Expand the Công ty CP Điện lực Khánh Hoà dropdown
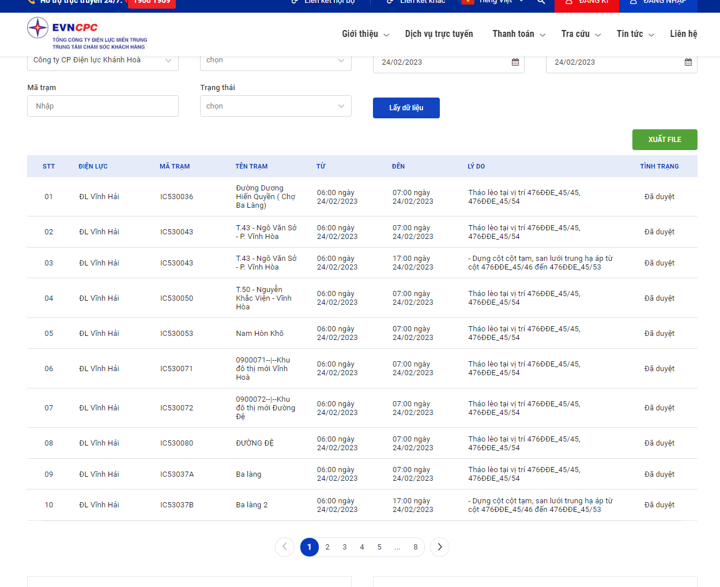 click(103, 61)
